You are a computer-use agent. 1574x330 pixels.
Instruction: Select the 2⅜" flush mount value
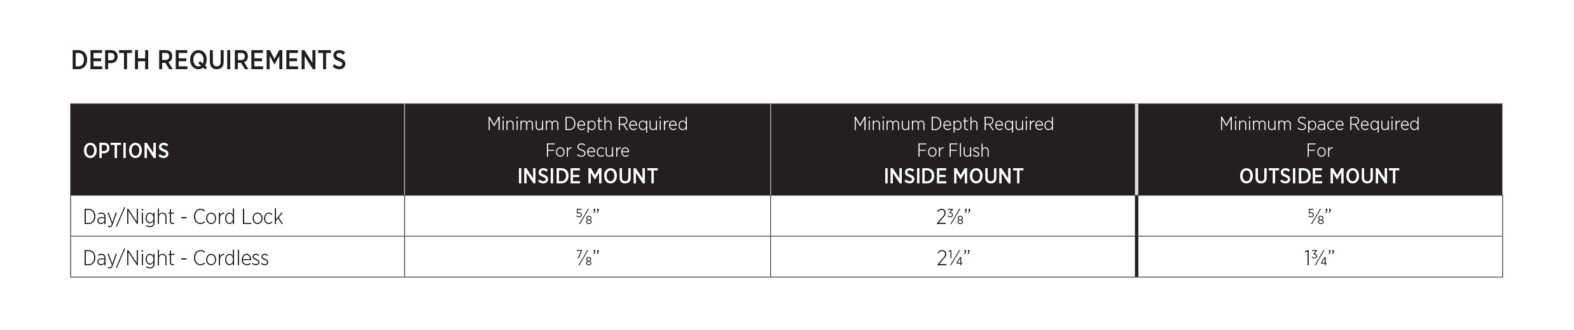pyautogui.click(x=953, y=217)
